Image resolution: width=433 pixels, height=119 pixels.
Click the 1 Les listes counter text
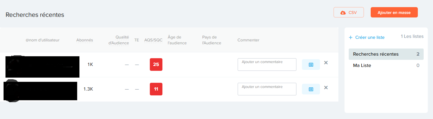(x=412, y=37)
